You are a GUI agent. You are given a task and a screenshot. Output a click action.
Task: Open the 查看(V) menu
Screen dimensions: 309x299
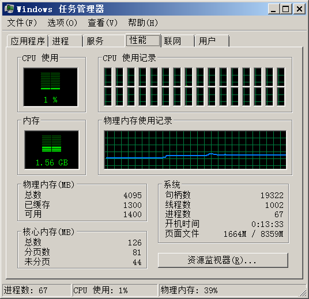103,23
